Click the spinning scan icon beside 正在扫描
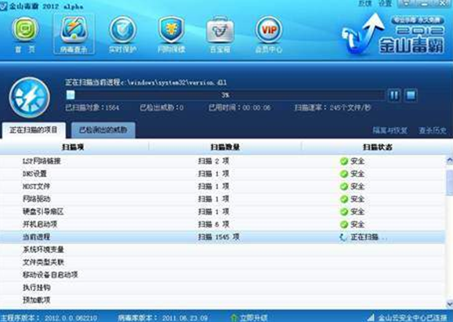 click(343, 237)
